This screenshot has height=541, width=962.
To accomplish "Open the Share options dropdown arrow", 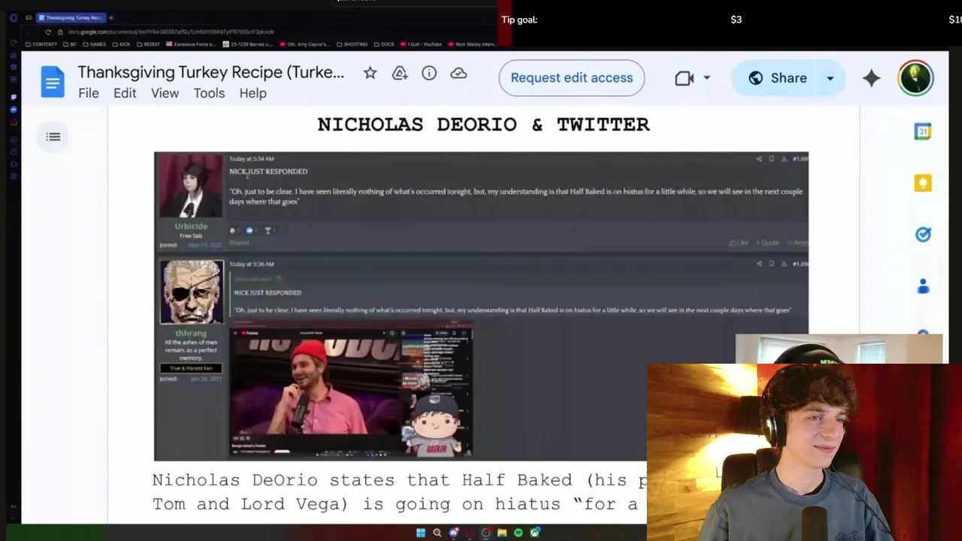I will coord(830,77).
